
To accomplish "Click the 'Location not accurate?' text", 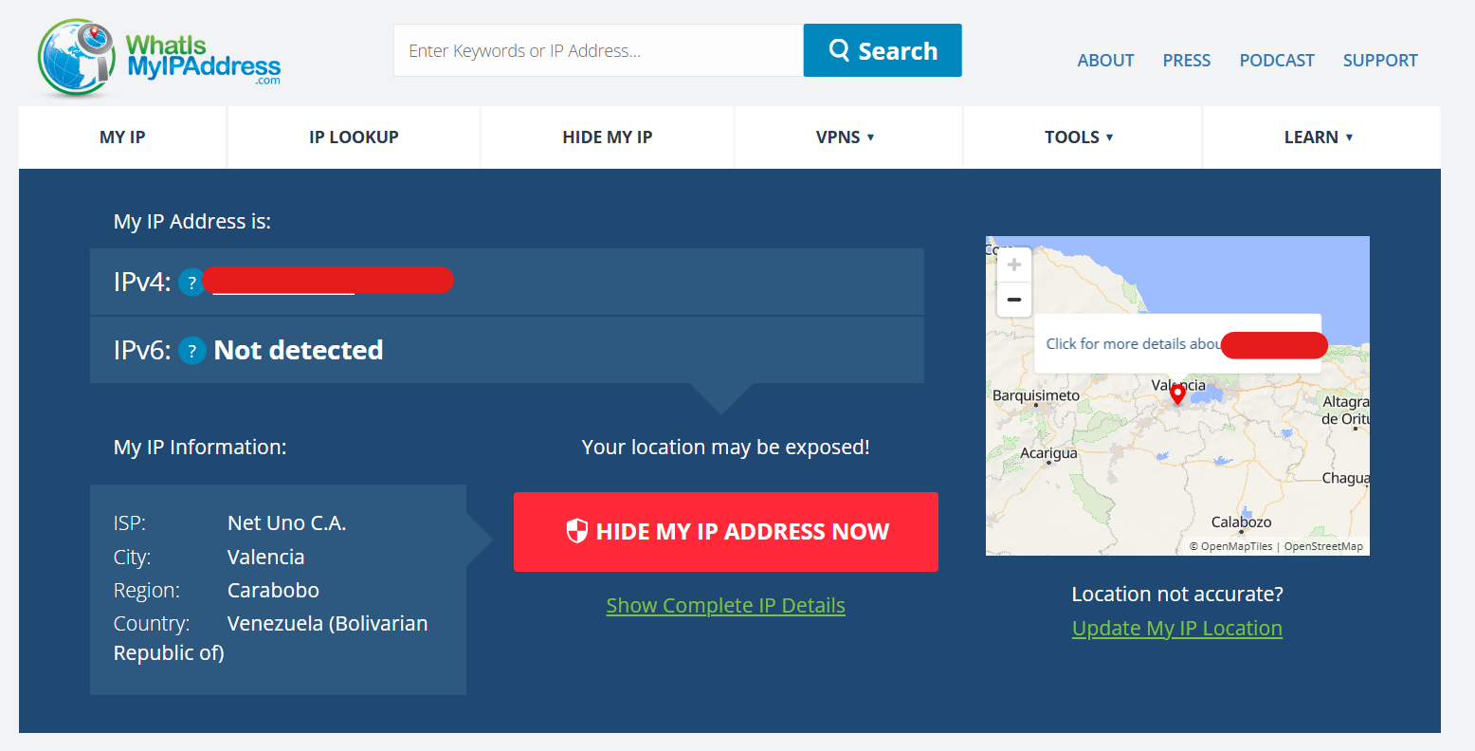I will point(1177,595).
